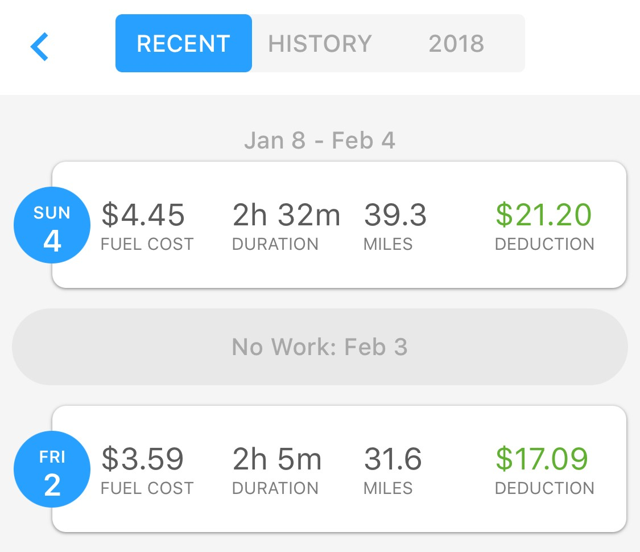
Task: Tap the 31.6 miles figure
Action: click(393, 459)
